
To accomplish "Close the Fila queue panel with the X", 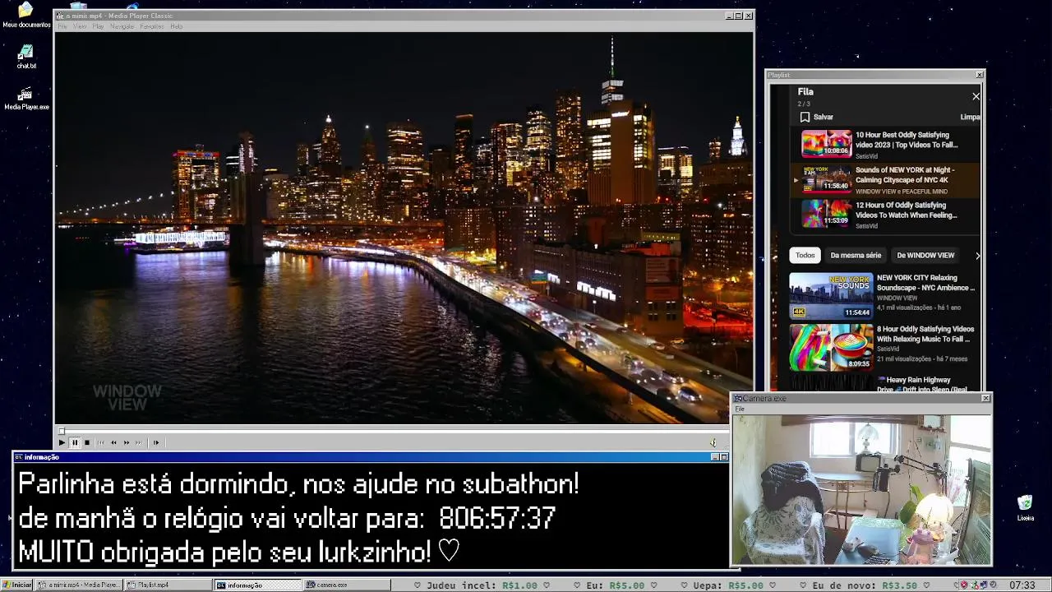I will [976, 96].
